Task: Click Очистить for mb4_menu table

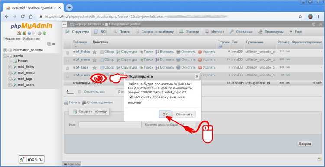Action: (186, 59)
